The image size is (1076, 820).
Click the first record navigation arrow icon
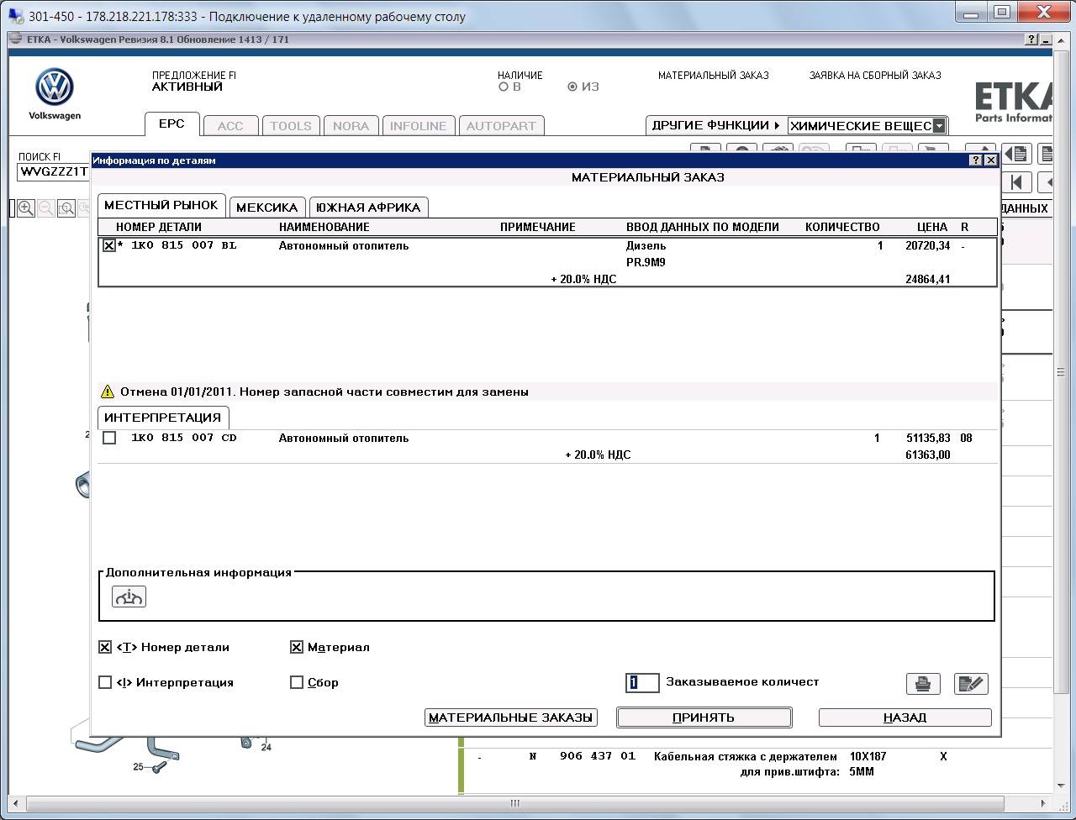tap(1016, 182)
